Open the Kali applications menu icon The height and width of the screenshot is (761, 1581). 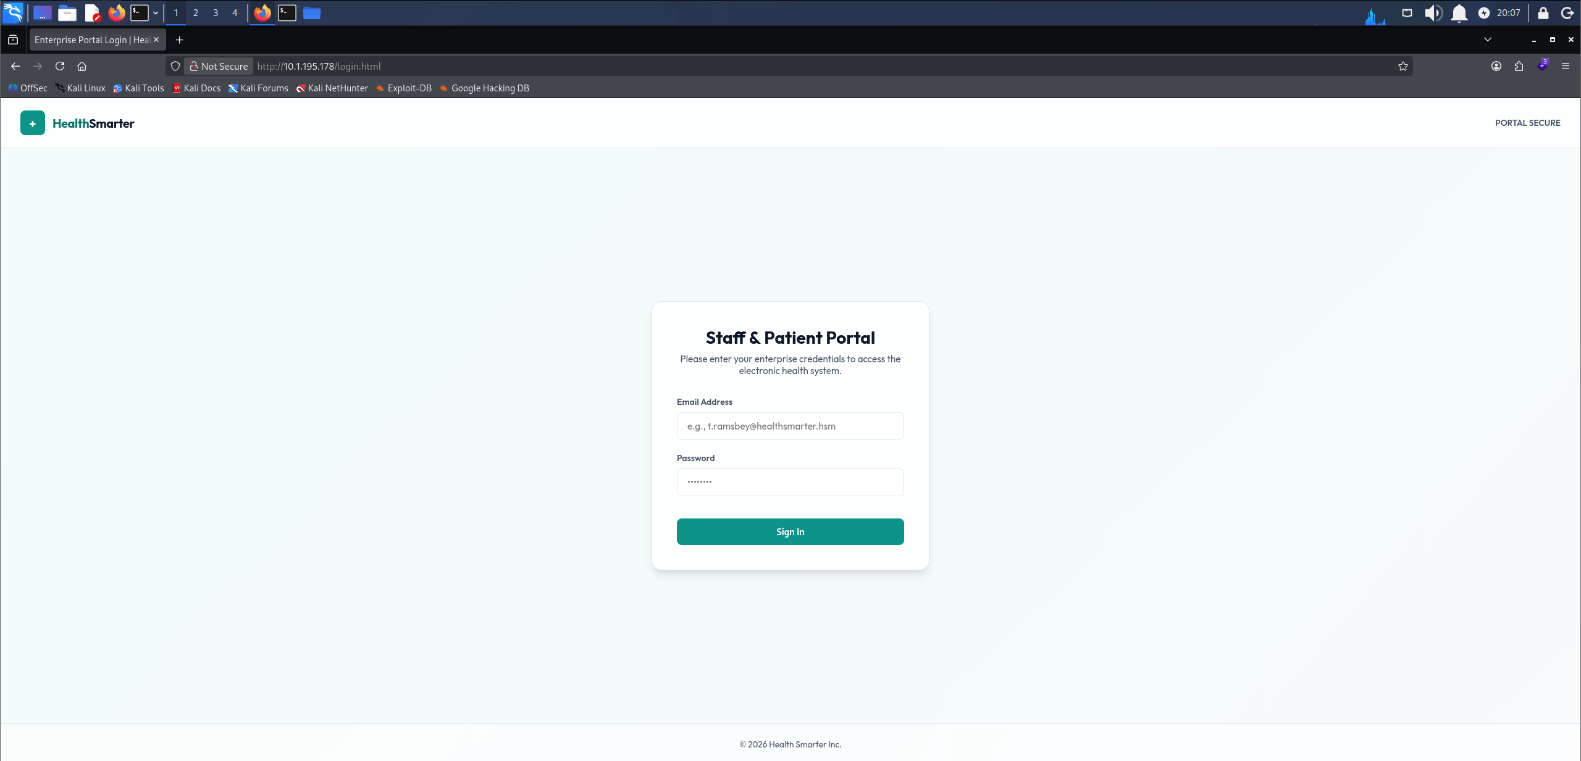point(13,12)
